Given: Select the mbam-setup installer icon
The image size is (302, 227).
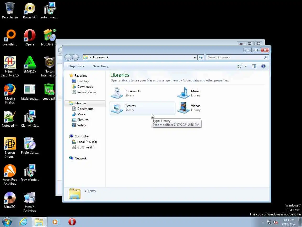Looking at the screenshot, I should point(50,11).
